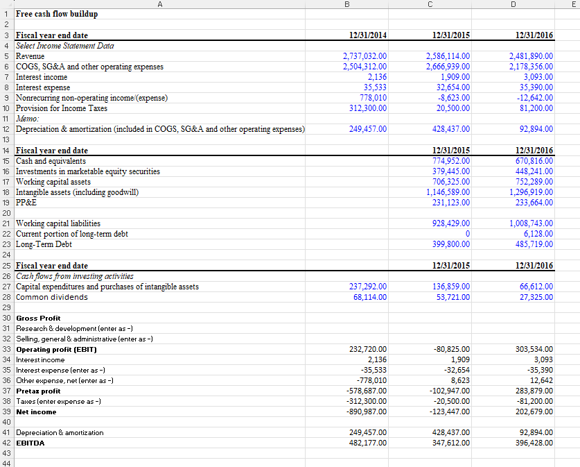Select column A header
The width and height of the screenshot is (580, 467).
159,4
